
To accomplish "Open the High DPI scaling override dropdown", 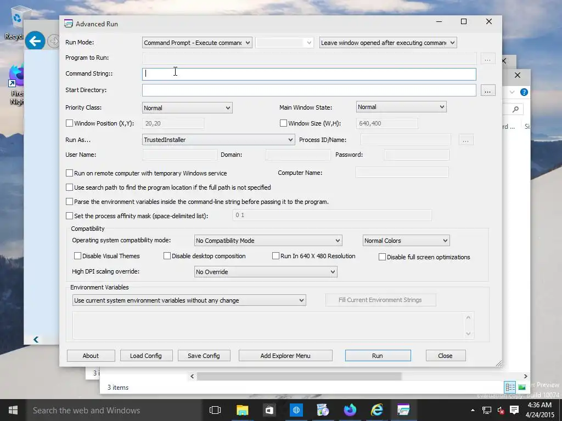I will pyautogui.click(x=266, y=272).
